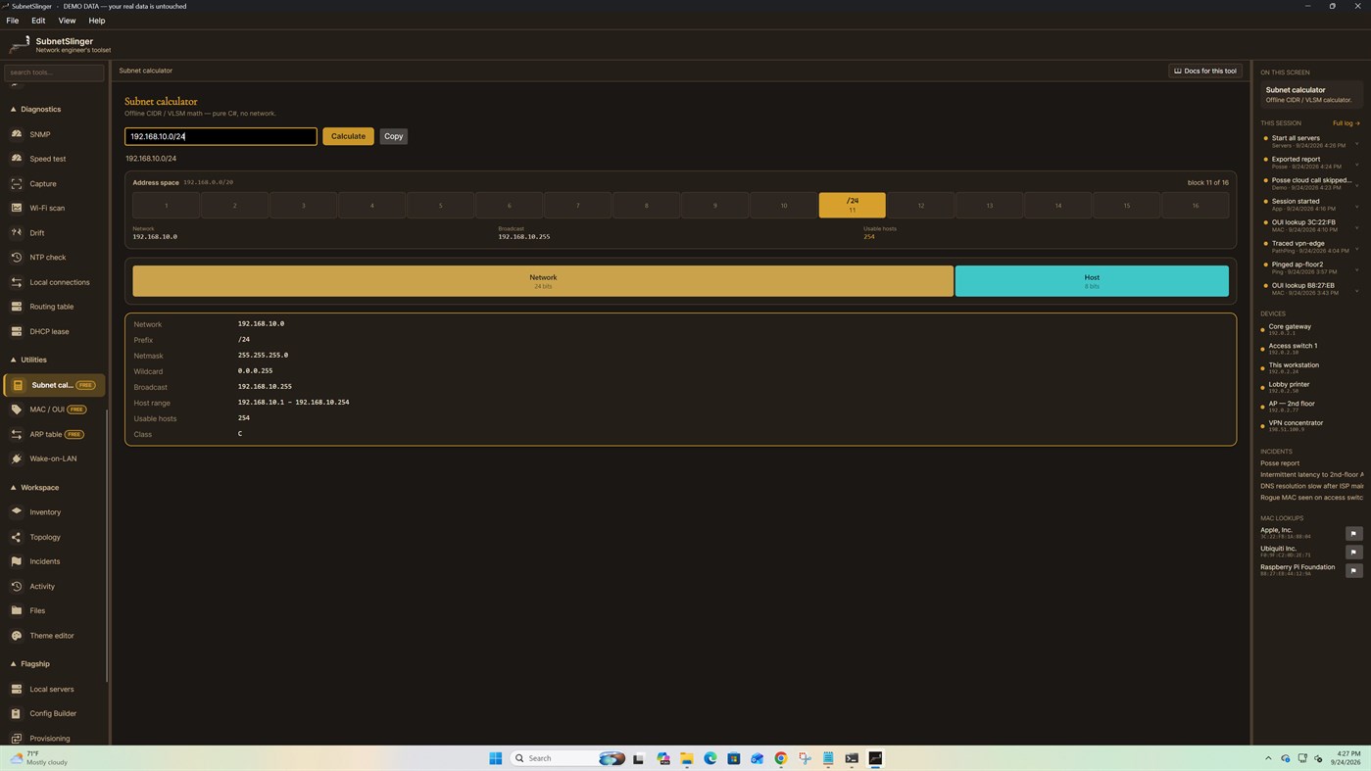Screen dimensions: 1371x771
Task: Open the Inventory workspace
Action: [x=54, y=512]
